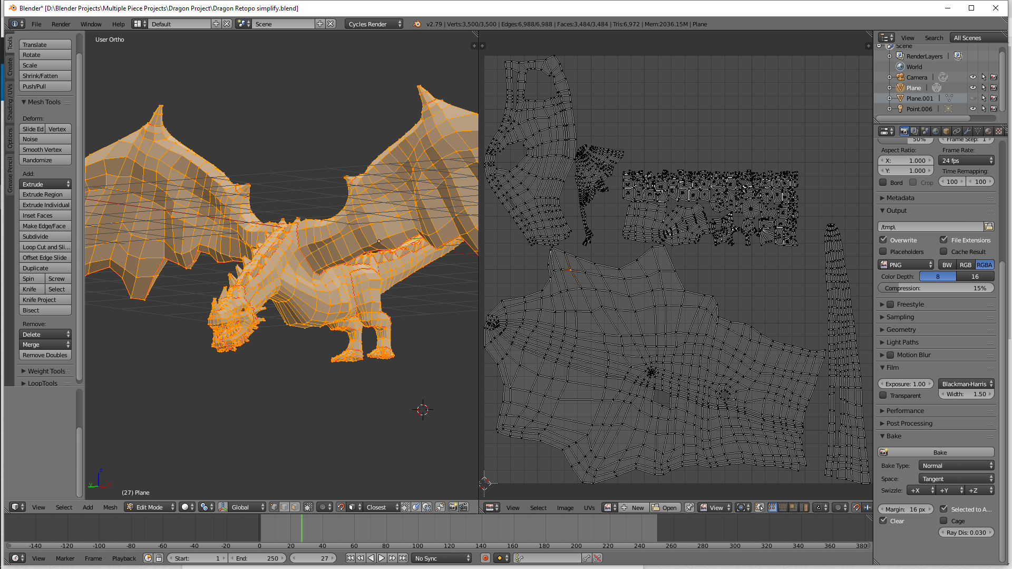Image resolution: width=1012 pixels, height=569 pixels.
Task: Open the Material properties tab (sphere icon)
Action: point(988,131)
